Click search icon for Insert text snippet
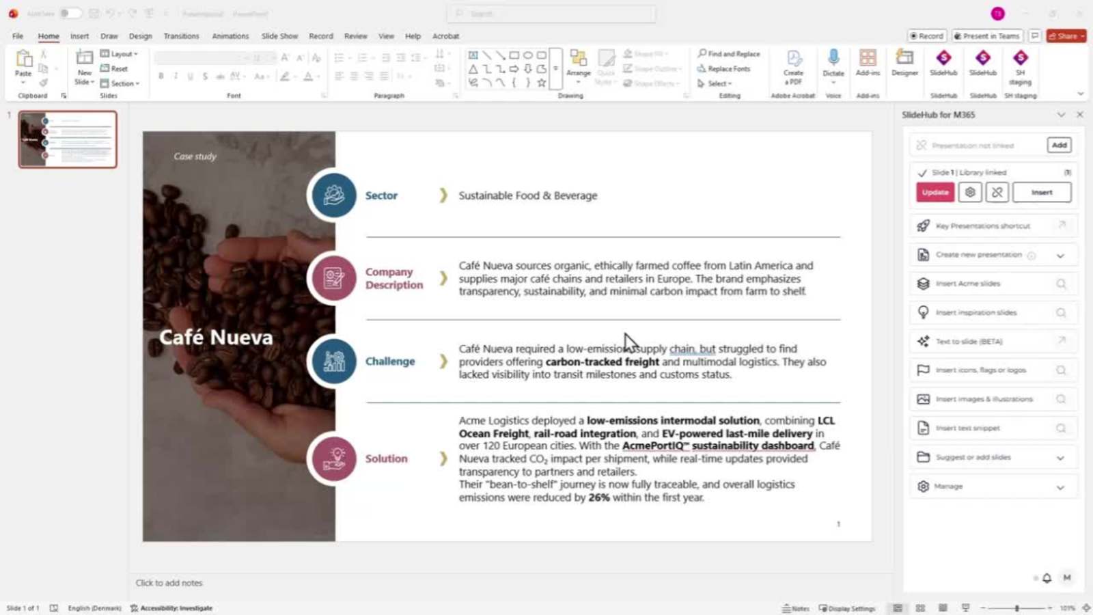Image resolution: width=1093 pixels, height=615 pixels. (x=1061, y=428)
